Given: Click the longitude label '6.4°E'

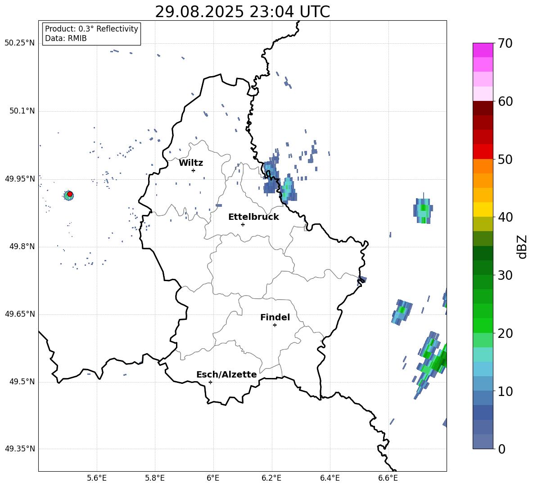Looking at the screenshot, I should pyautogui.click(x=330, y=478).
